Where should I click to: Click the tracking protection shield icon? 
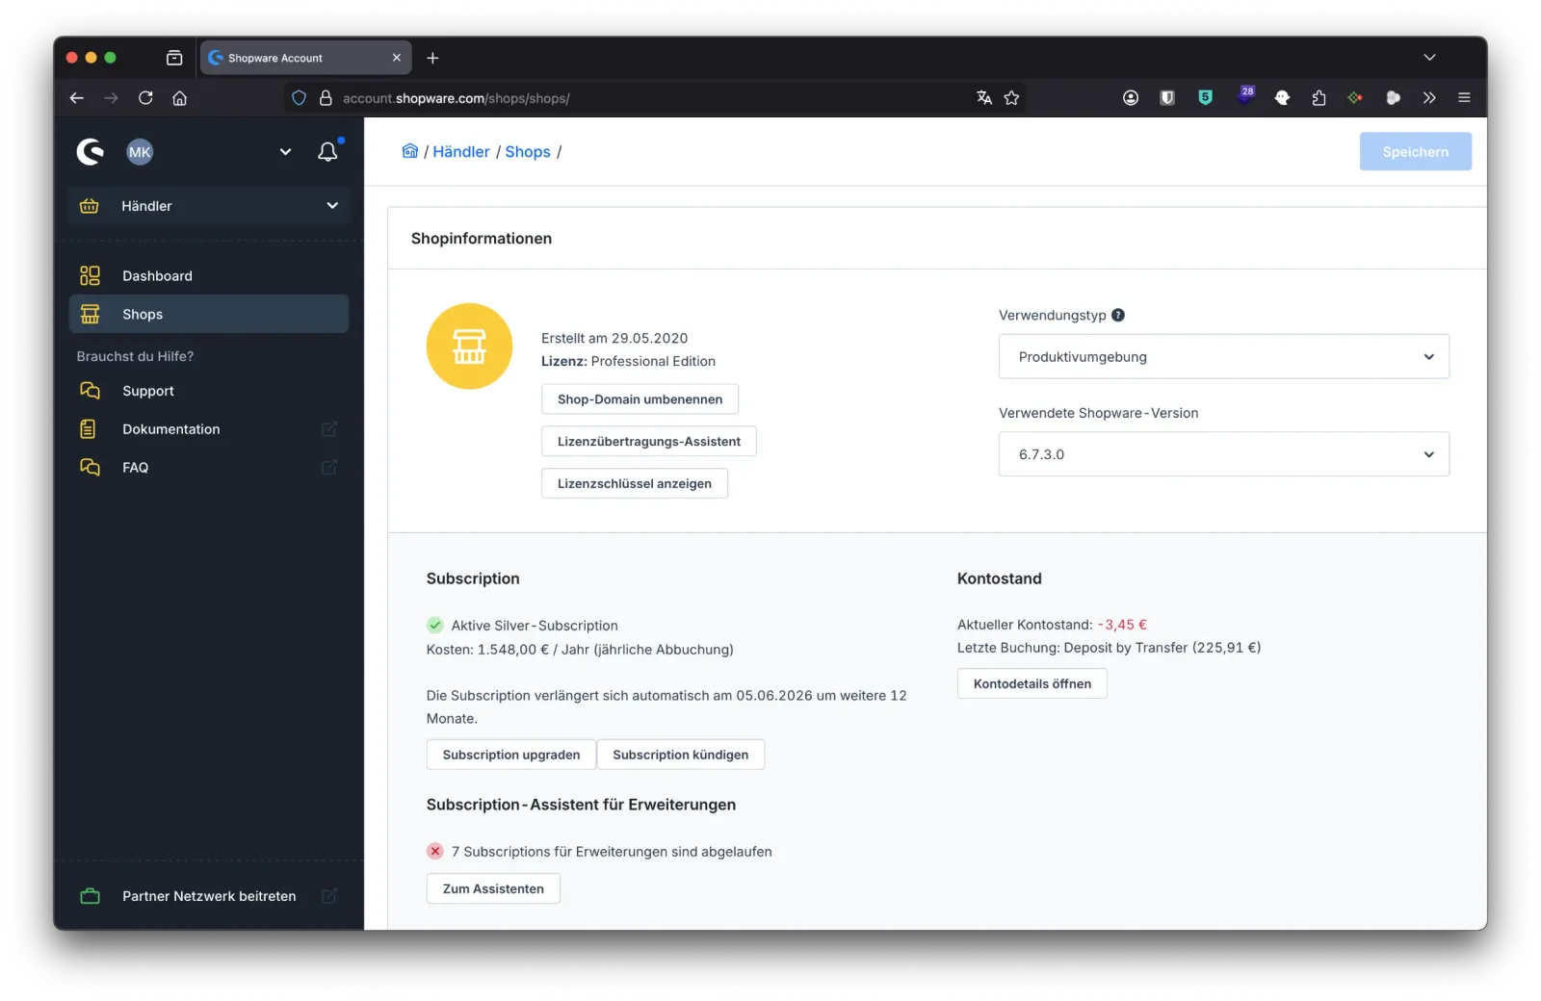(299, 97)
